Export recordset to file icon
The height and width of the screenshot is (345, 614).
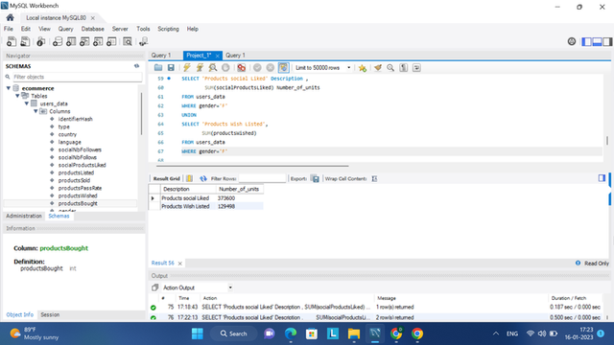coord(316,179)
